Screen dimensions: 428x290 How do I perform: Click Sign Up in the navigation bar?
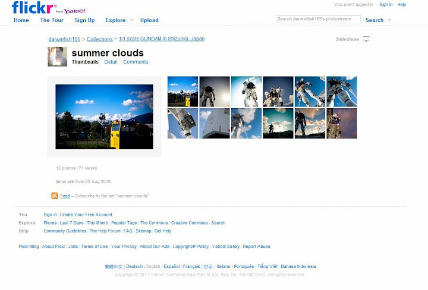pos(84,20)
